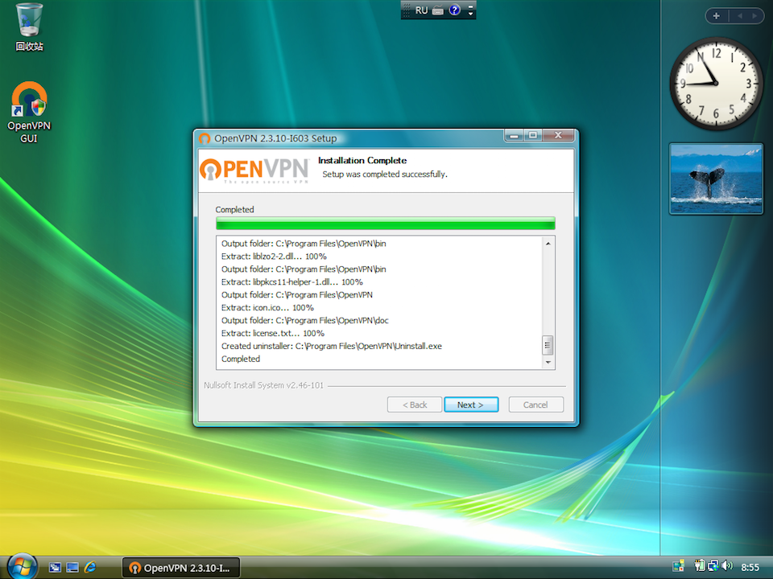Select the final 'Completed' log line
The image size is (773, 579).
pos(241,359)
